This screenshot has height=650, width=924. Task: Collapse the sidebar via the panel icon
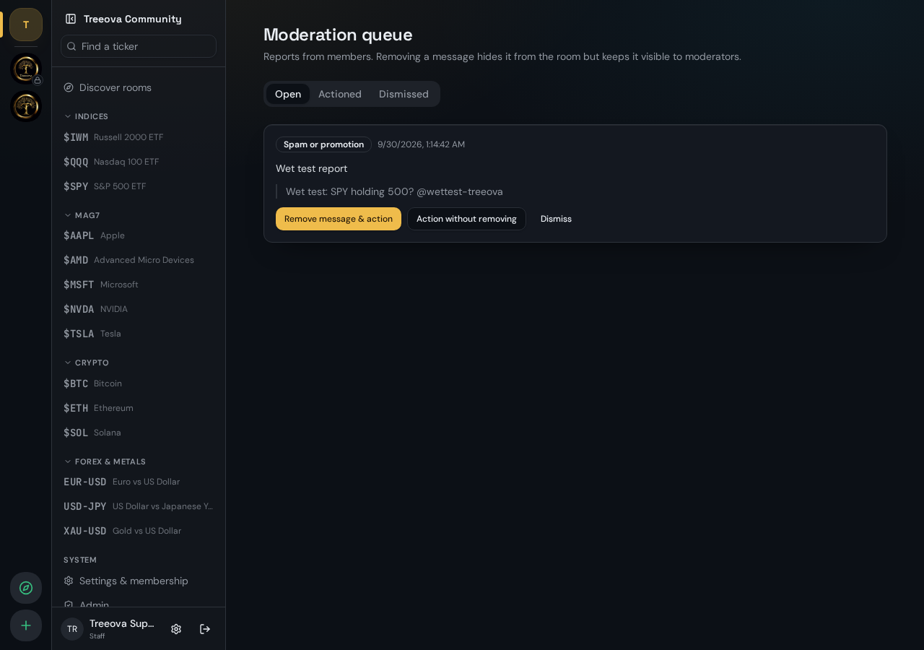pos(71,19)
